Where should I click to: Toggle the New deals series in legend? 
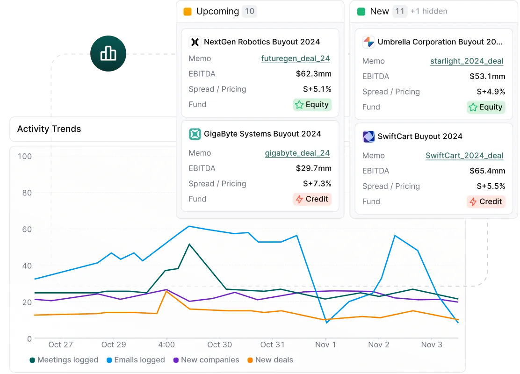coord(274,360)
